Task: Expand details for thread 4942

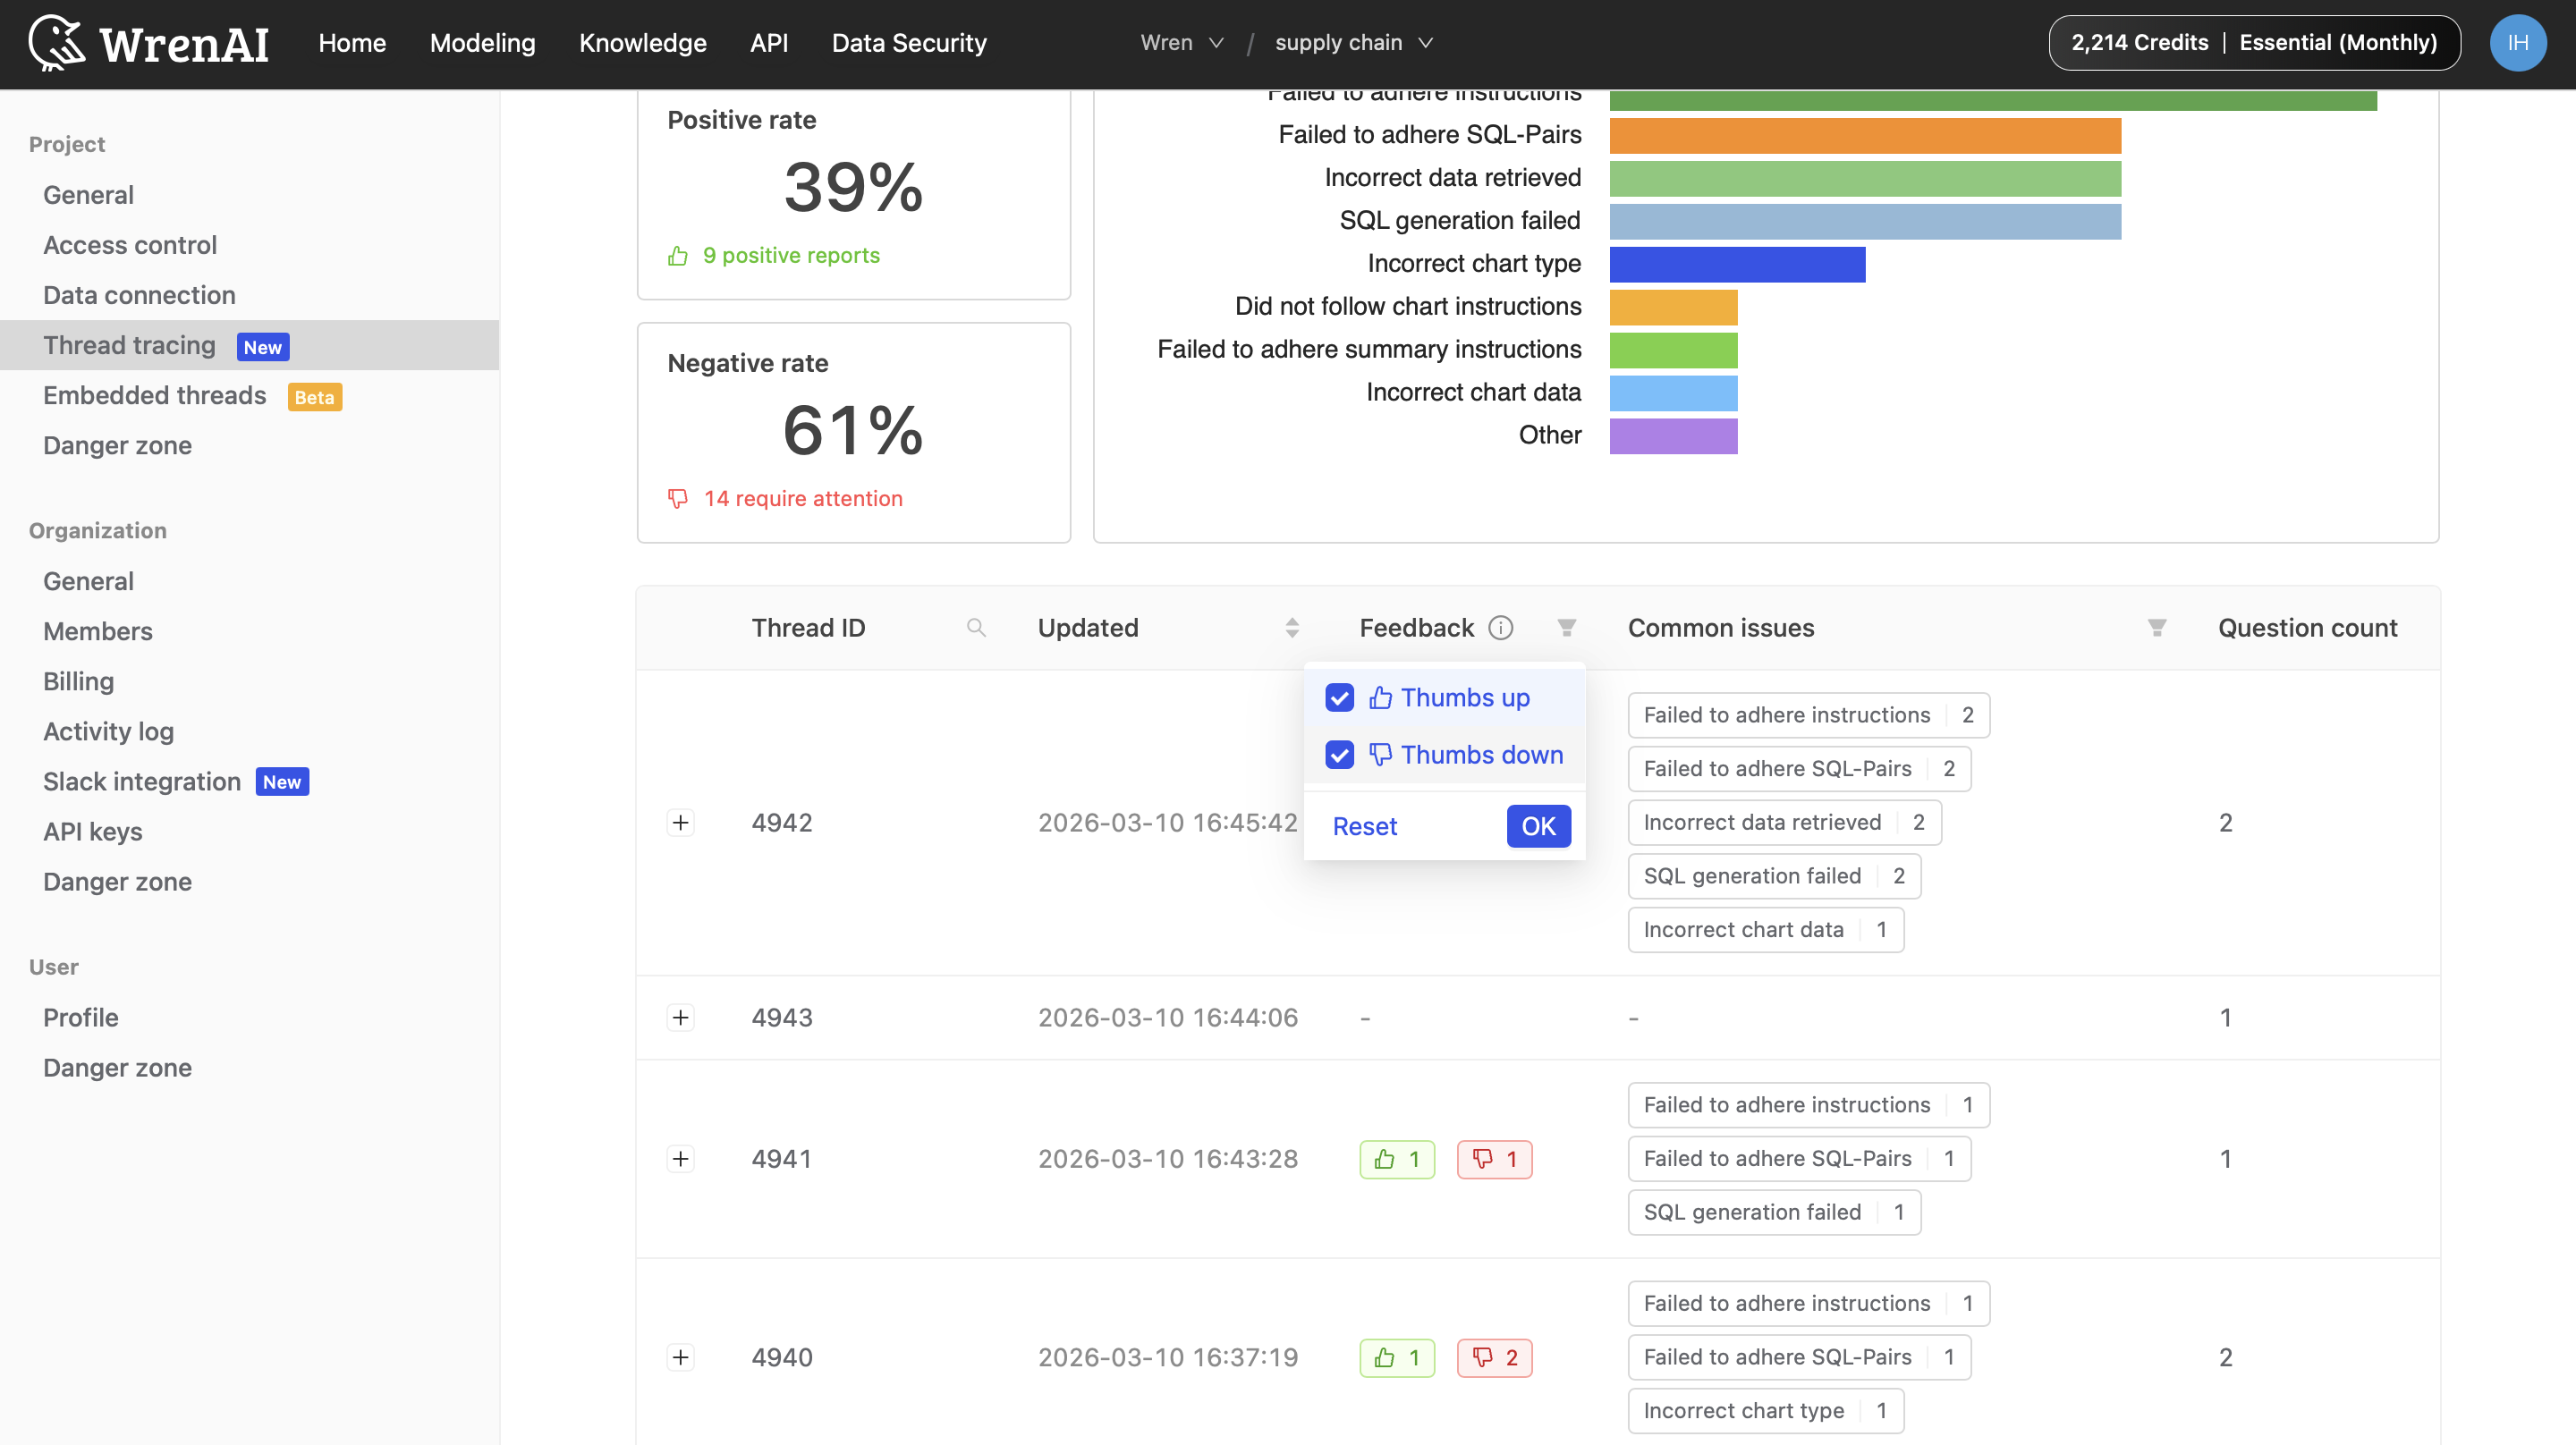Action: coord(681,822)
